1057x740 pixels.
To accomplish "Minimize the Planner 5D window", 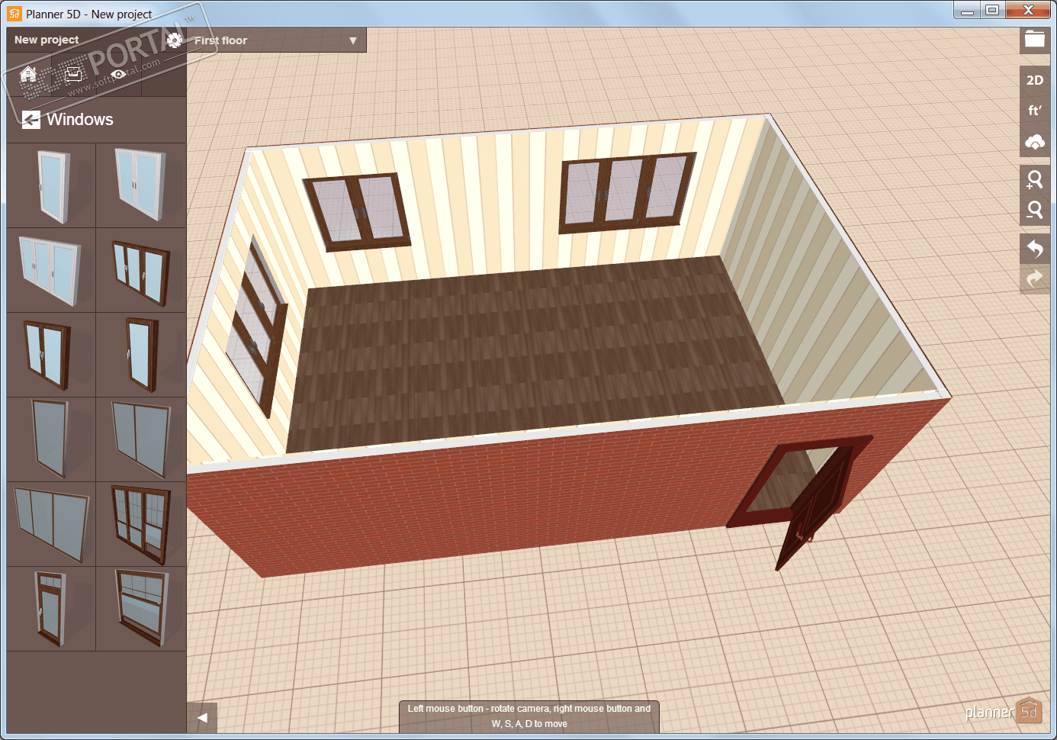I will click(x=967, y=10).
